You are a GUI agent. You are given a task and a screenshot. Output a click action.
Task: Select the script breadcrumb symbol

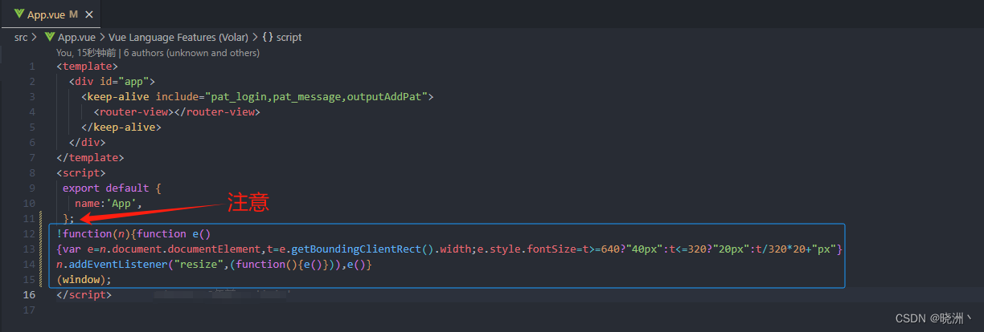pyautogui.click(x=289, y=37)
